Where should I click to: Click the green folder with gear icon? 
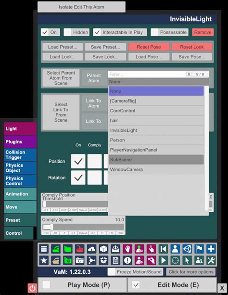[68, 260]
